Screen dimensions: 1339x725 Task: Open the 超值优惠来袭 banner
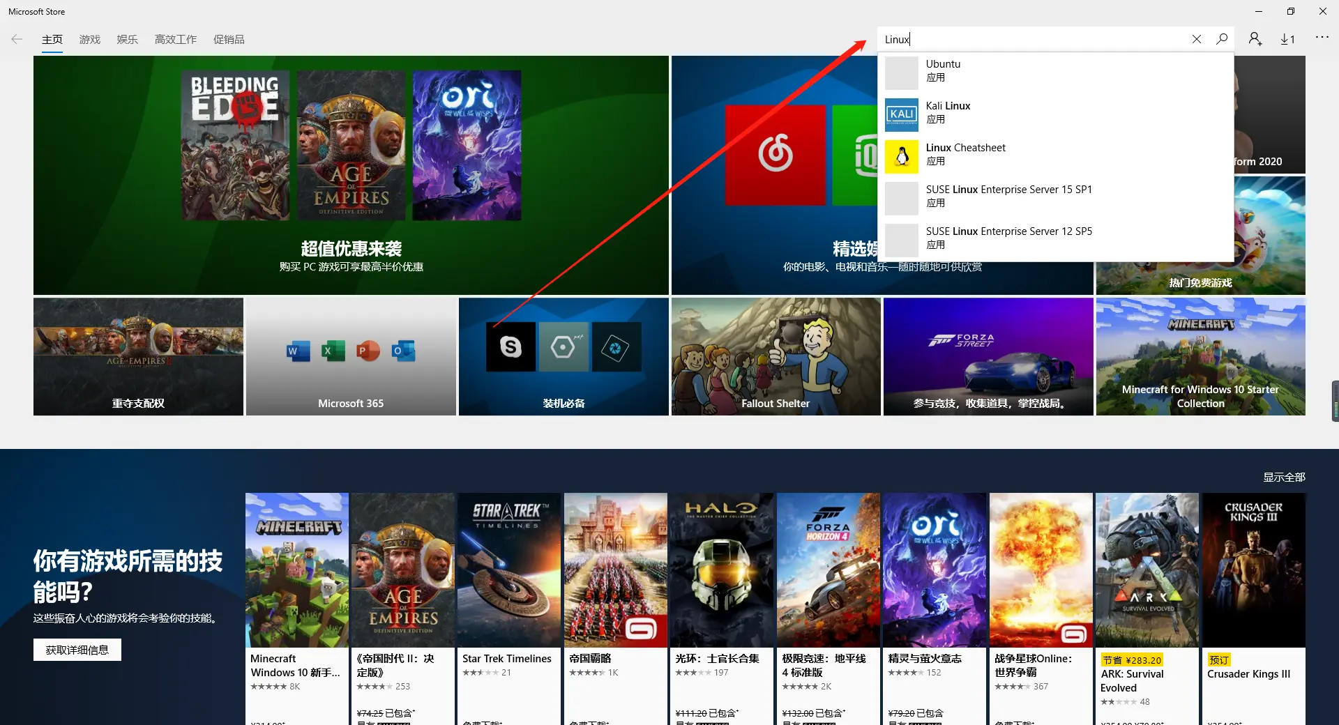351,175
